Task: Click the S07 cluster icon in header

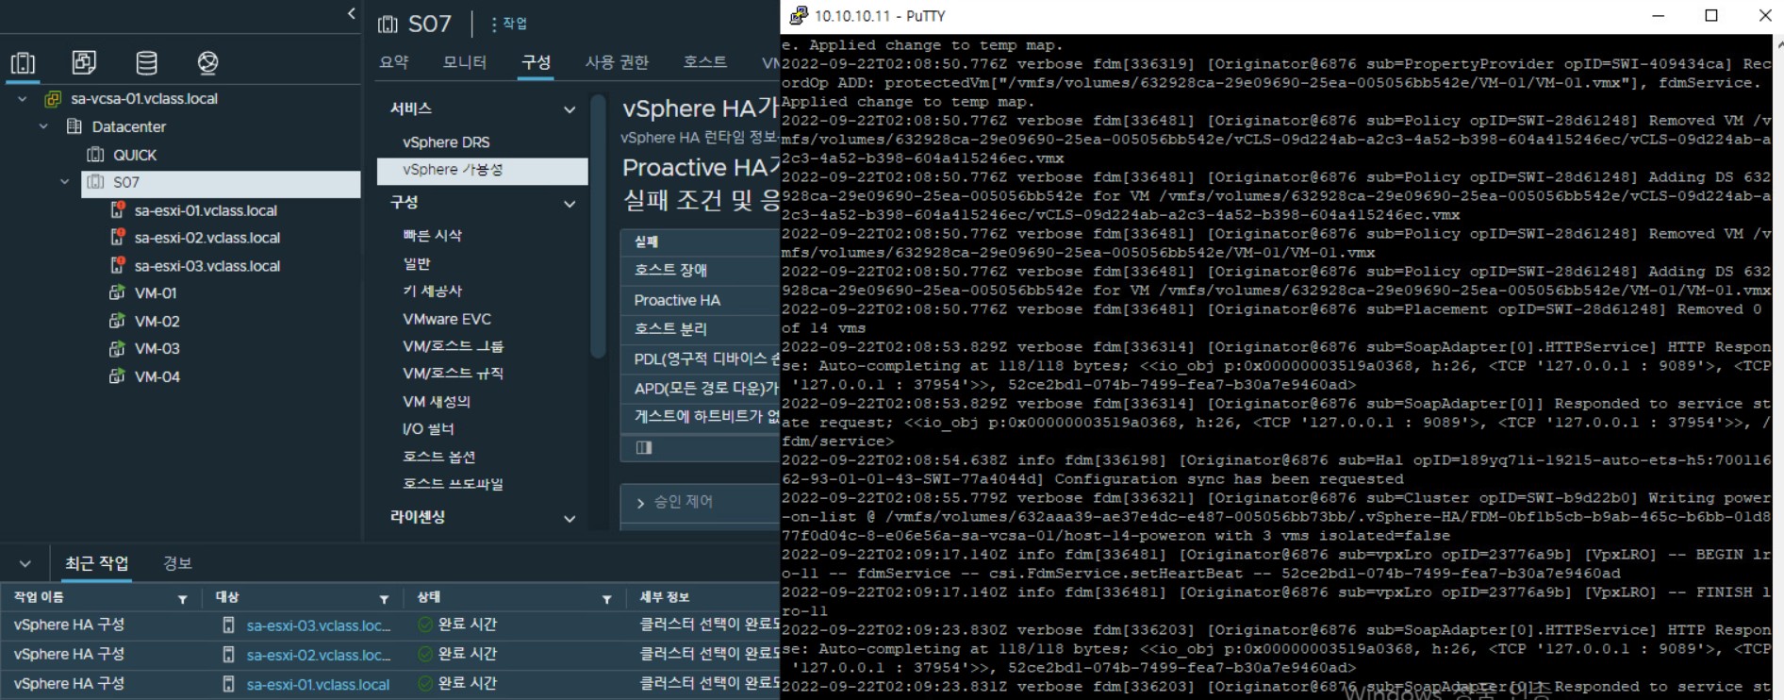Action: (388, 25)
